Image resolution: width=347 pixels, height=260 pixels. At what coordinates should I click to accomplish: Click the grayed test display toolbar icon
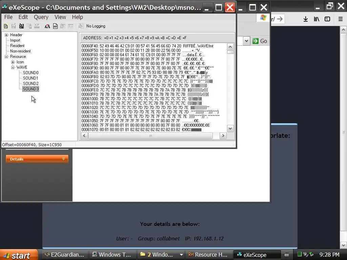[71, 26]
